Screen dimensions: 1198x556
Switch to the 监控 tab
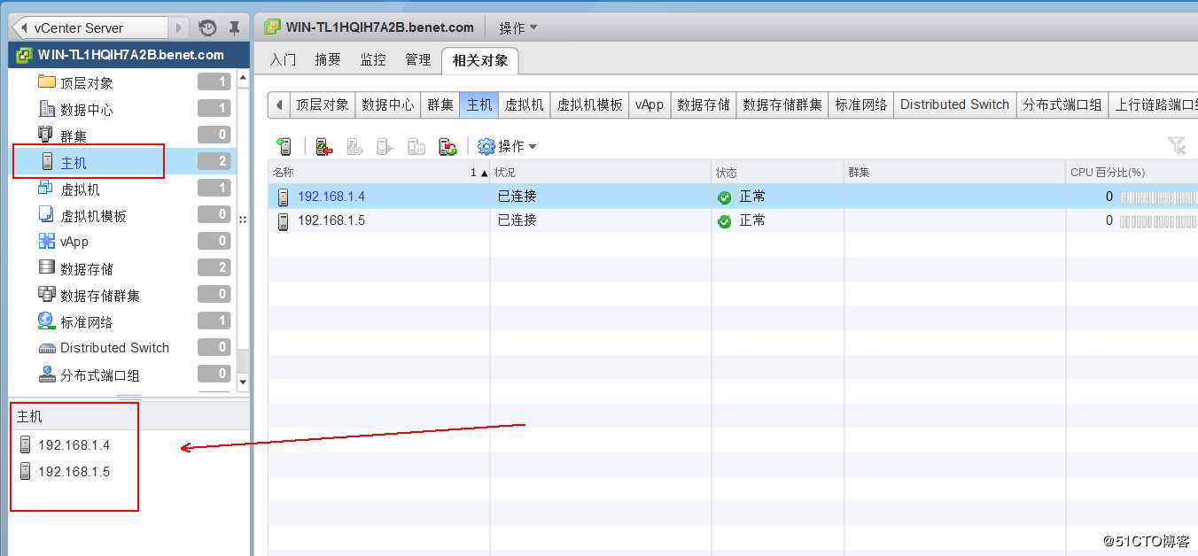click(x=373, y=59)
